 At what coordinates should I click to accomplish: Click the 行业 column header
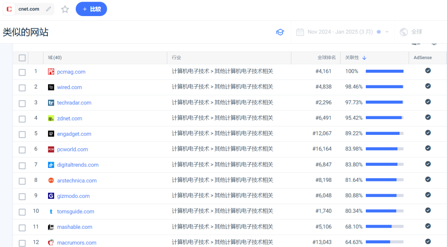176,58
